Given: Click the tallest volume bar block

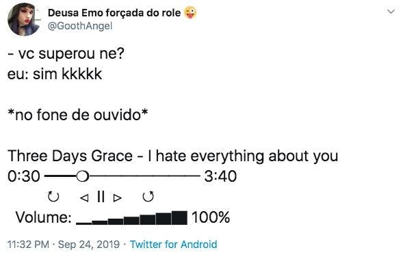Looking at the screenshot, I should 179,218.
